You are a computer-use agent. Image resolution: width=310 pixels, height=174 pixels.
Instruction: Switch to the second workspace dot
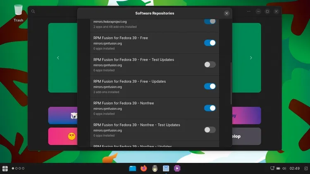coord(17,169)
